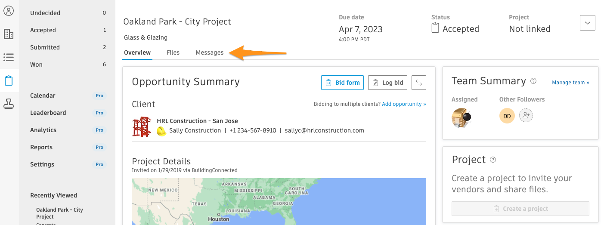Open the Bid form button

(342, 83)
